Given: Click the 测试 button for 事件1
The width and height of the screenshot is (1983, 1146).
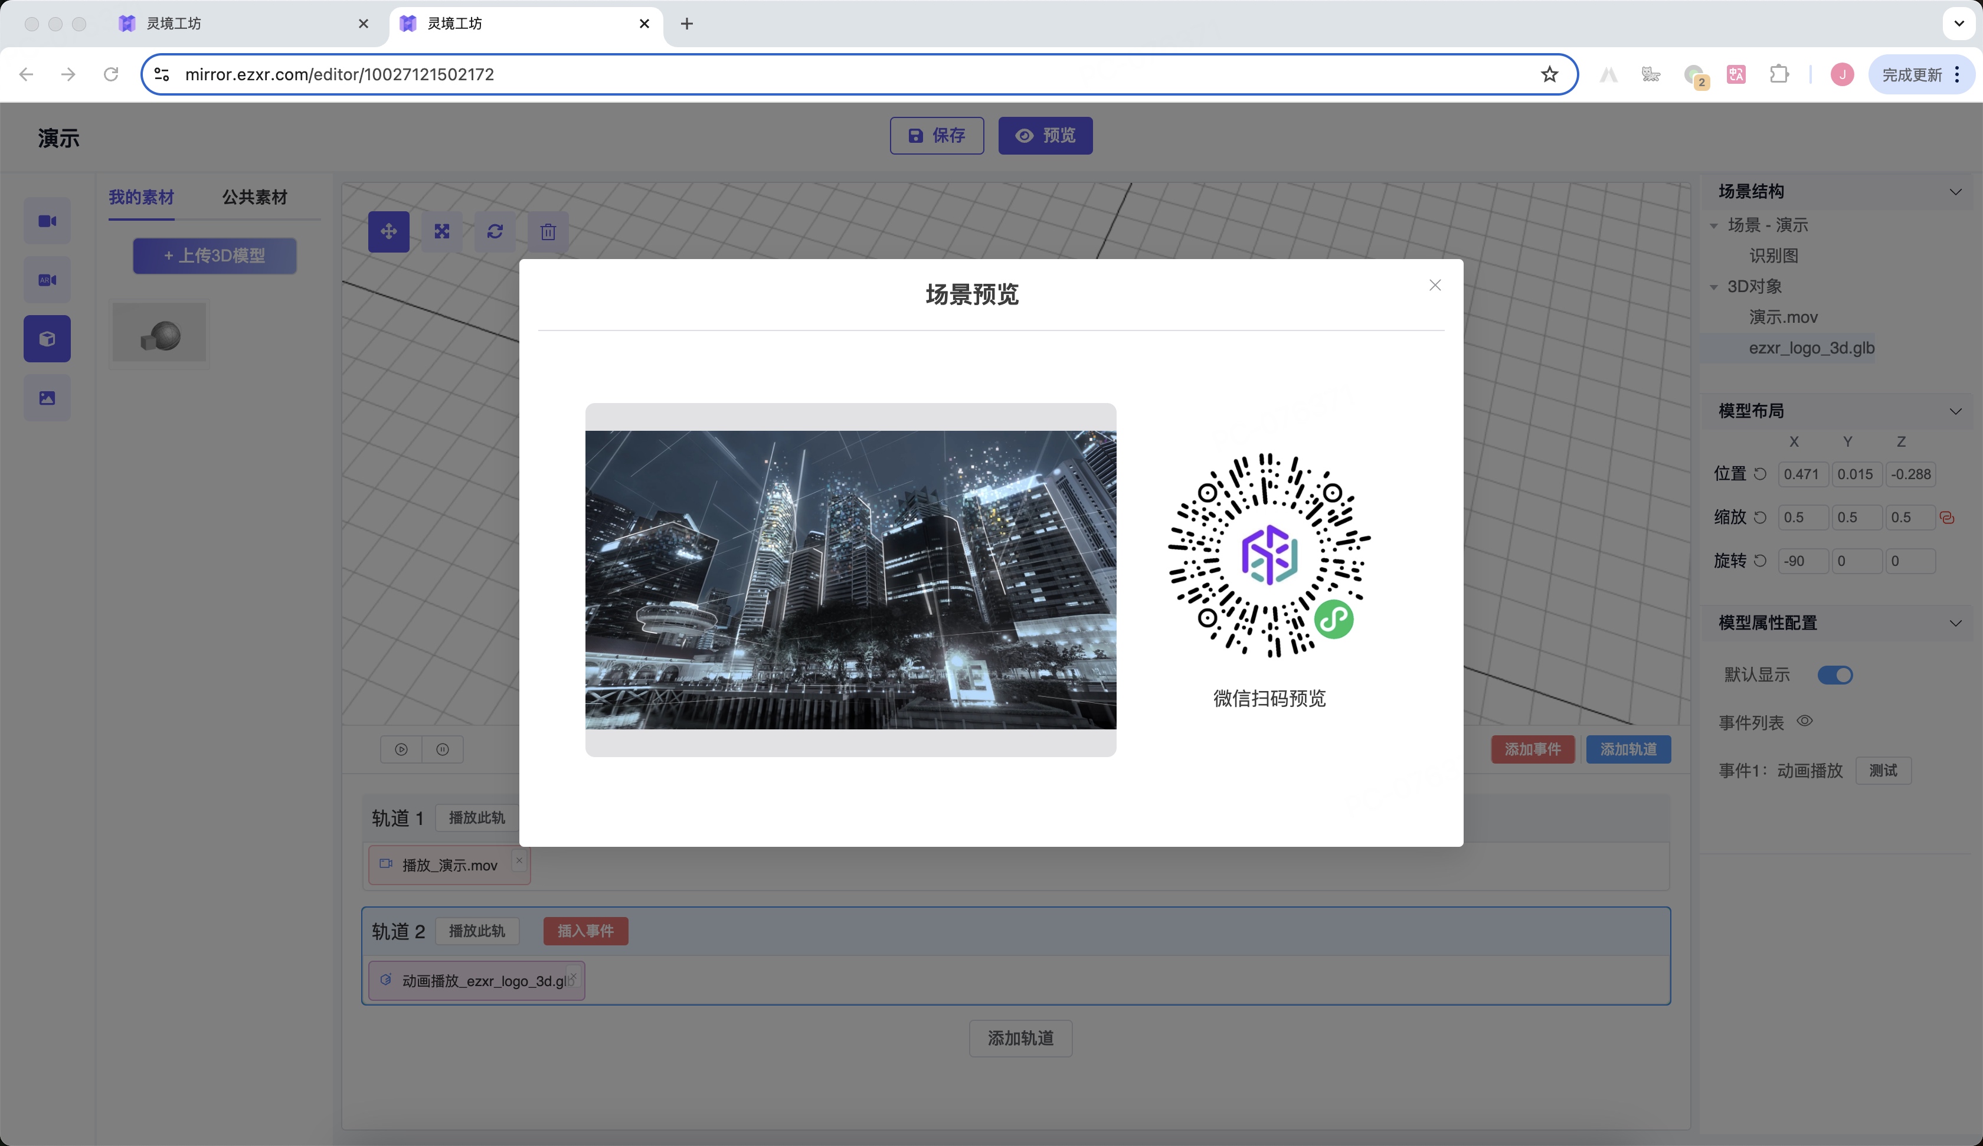Looking at the screenshot, I should [x=1883, y=771].
